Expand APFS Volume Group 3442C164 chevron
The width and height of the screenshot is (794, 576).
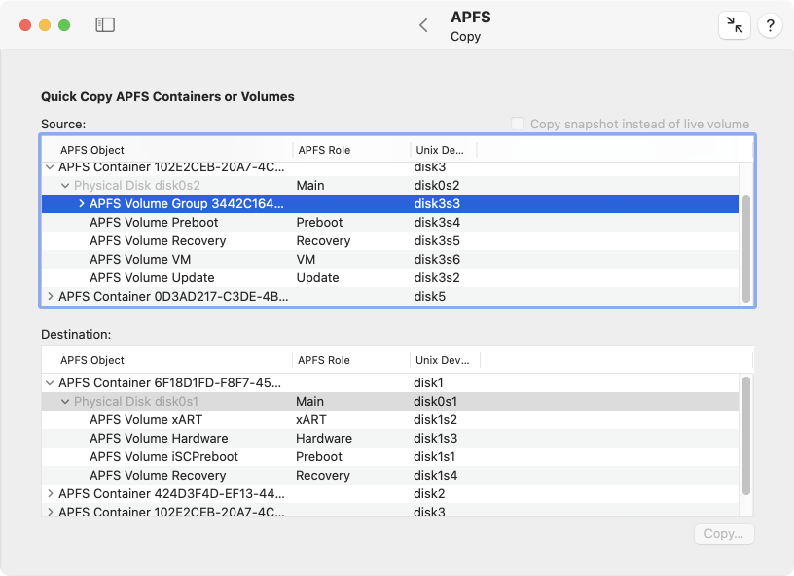click(81, 203)
